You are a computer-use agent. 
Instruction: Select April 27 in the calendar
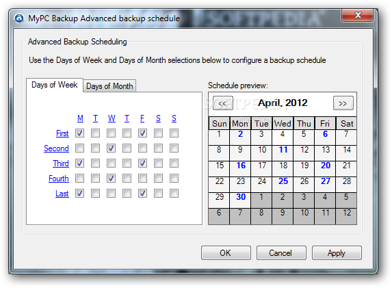(x=325, y=185)
